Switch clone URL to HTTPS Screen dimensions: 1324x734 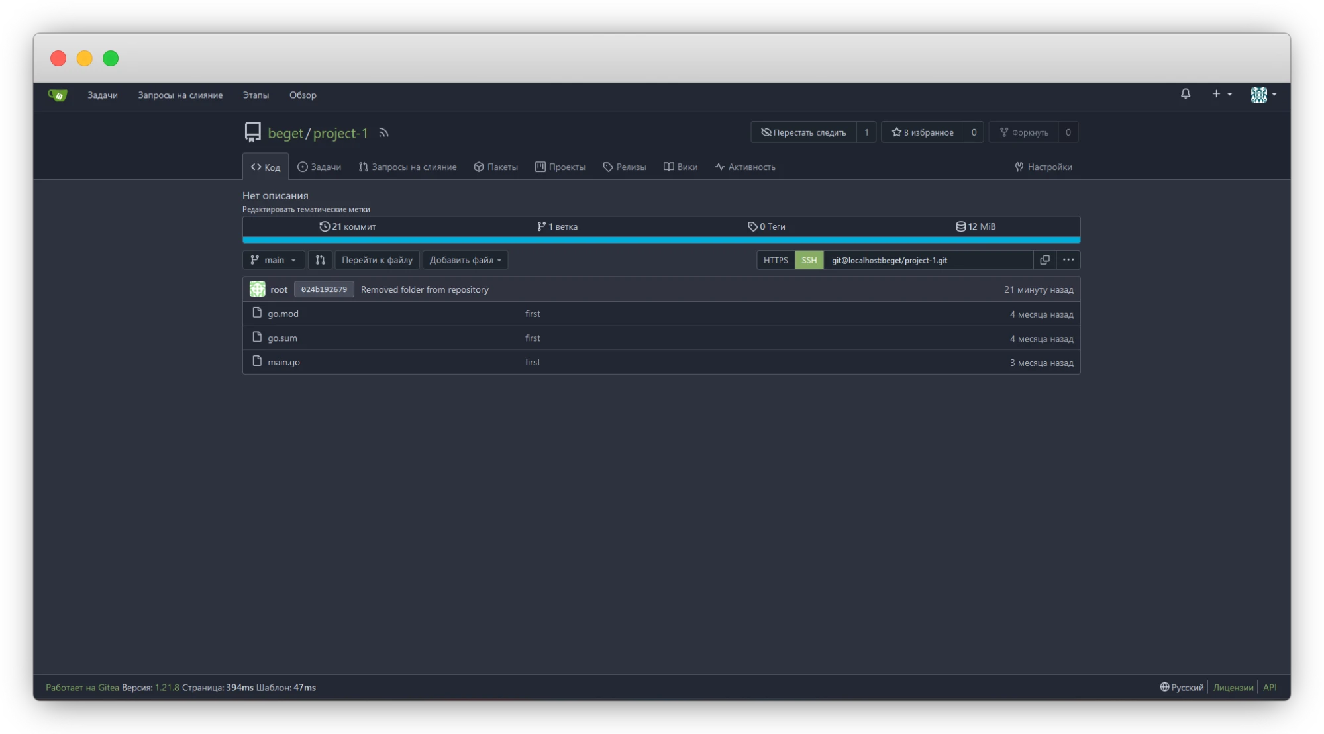pos(775,260)
